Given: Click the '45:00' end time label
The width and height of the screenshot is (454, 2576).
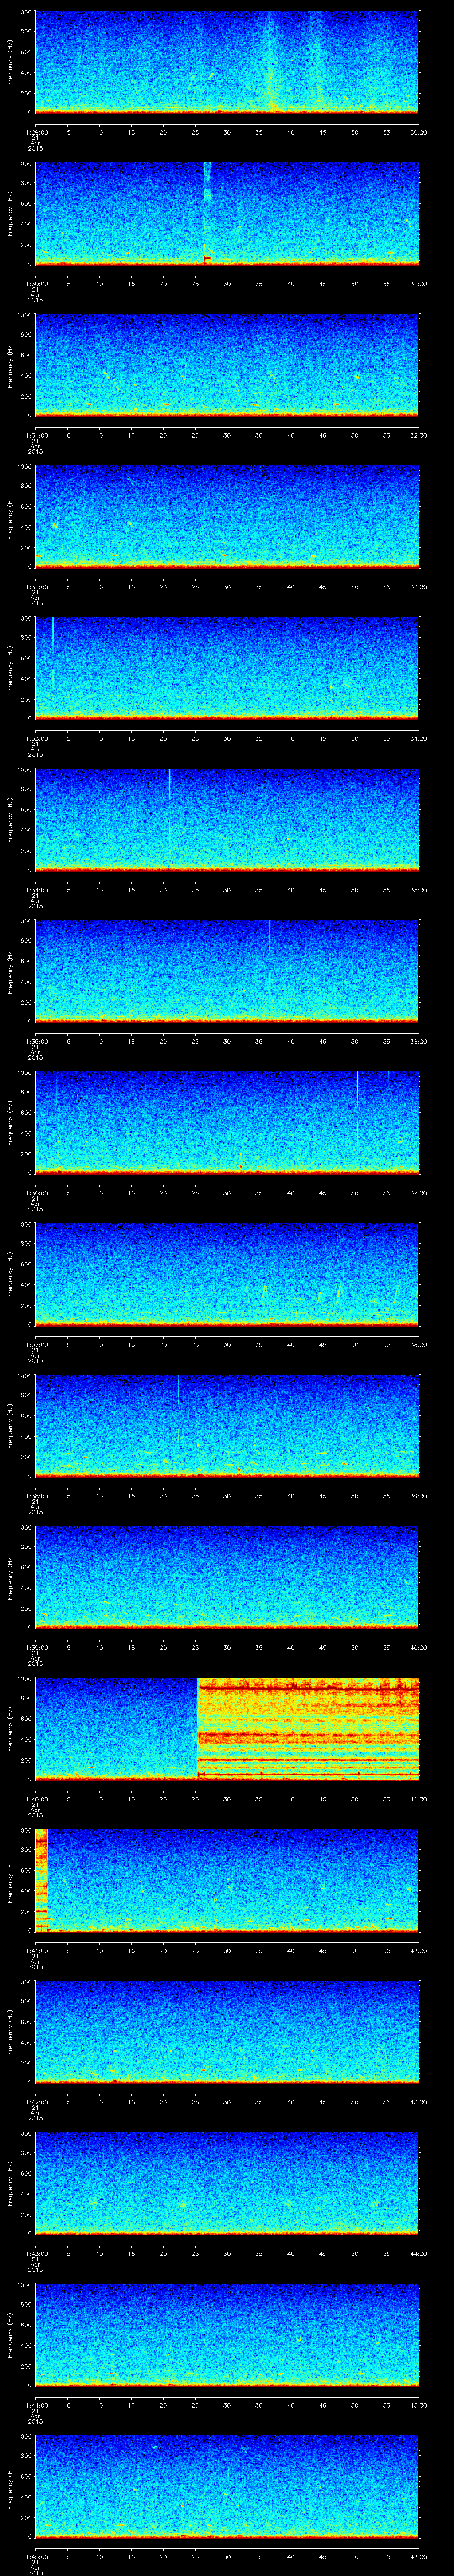Looking at the screenshot, I should coord(418,2405).
